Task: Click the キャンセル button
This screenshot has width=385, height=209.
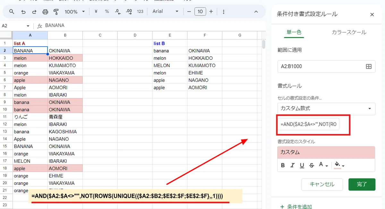Action: (322, 184)
